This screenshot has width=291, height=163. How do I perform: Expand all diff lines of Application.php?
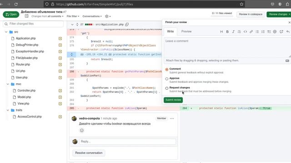(x=77, y=24)
